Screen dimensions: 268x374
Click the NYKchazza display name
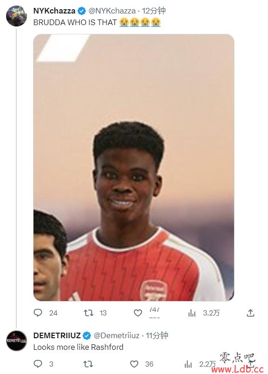tap(54, 11)
